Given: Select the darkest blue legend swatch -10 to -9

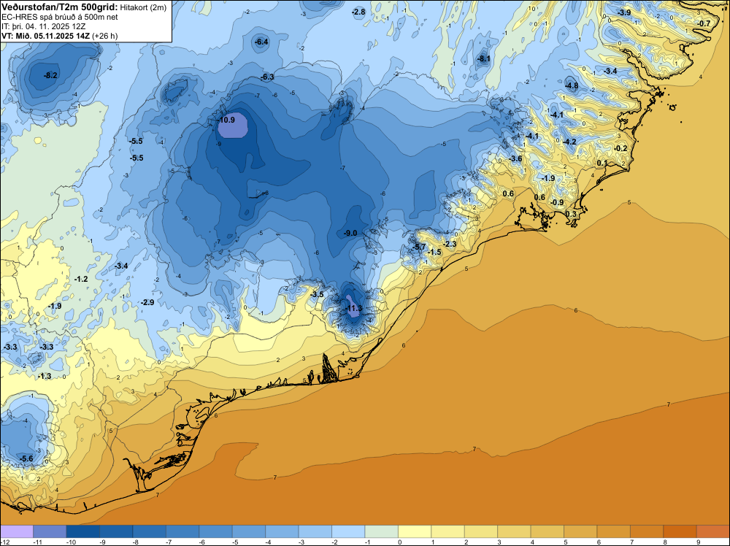Looking at the screenshot, I should [83, 531].
